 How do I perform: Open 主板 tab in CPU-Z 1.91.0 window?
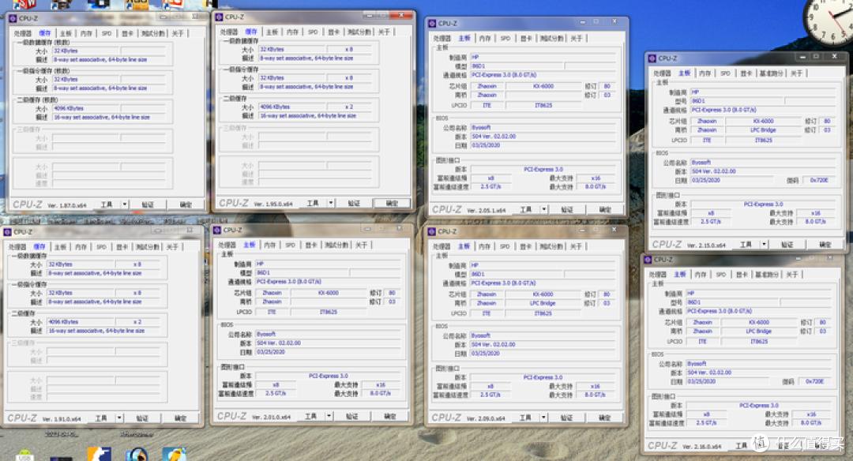60,247
